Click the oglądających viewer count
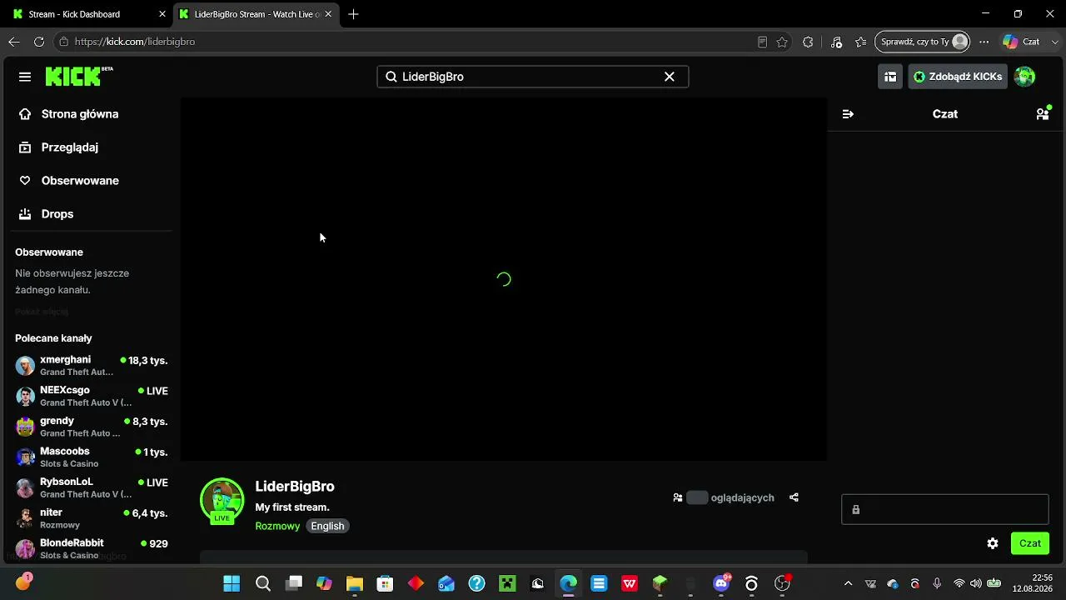 coord(724,497)
